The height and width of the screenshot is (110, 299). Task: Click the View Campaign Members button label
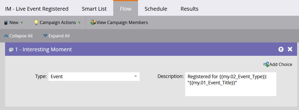[122, 23]
